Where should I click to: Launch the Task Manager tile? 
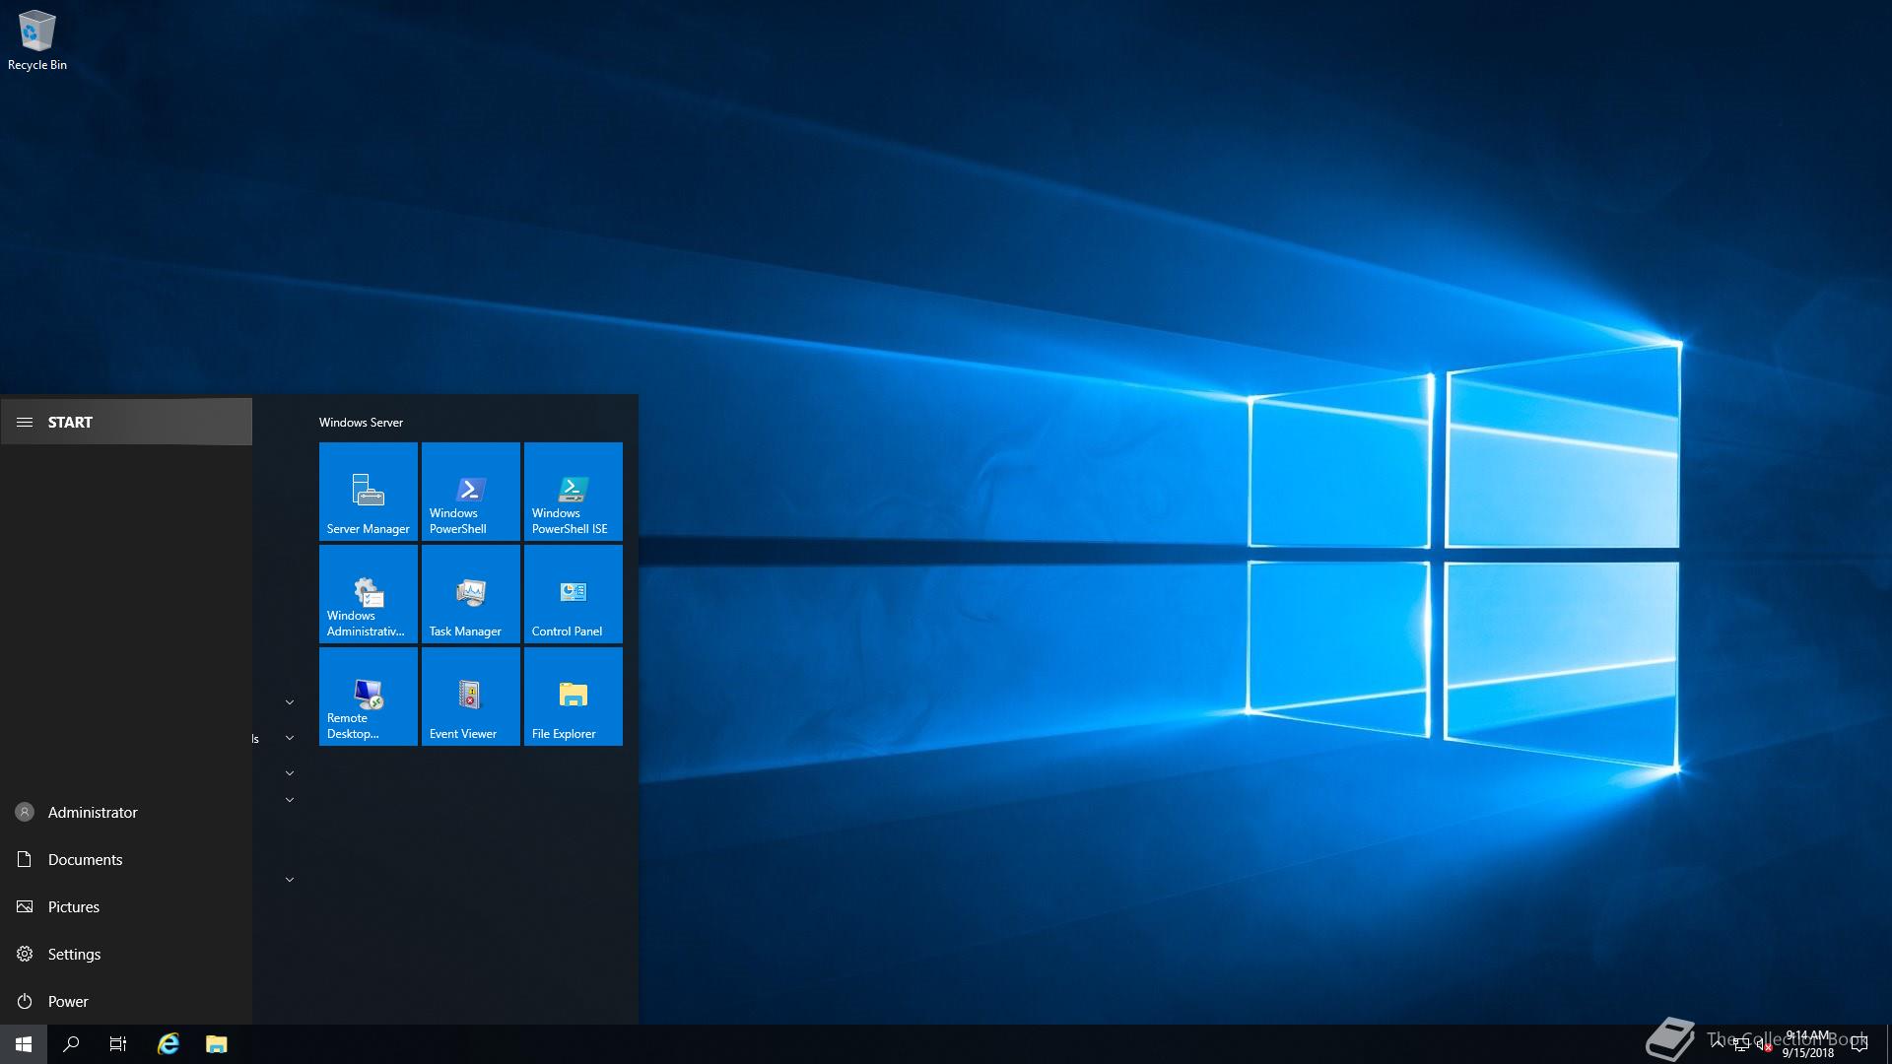click(x=470, y=593)
